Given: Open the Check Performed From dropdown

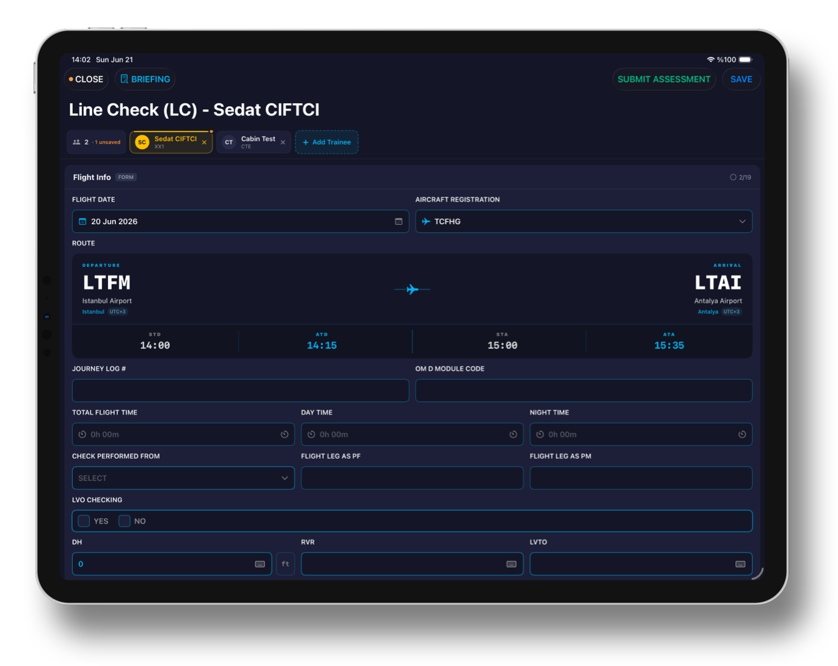Looking at the screenshot, I should [183, 478].
